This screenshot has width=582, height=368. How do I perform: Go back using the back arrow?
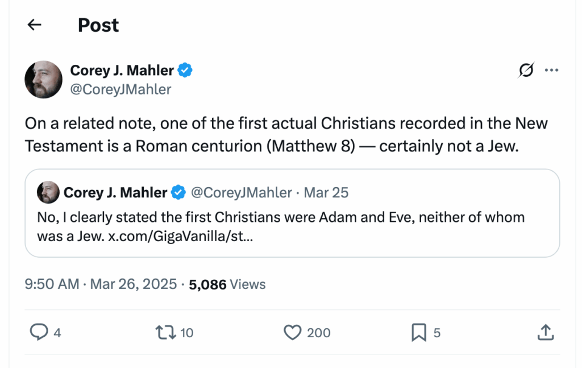point(34,24)
